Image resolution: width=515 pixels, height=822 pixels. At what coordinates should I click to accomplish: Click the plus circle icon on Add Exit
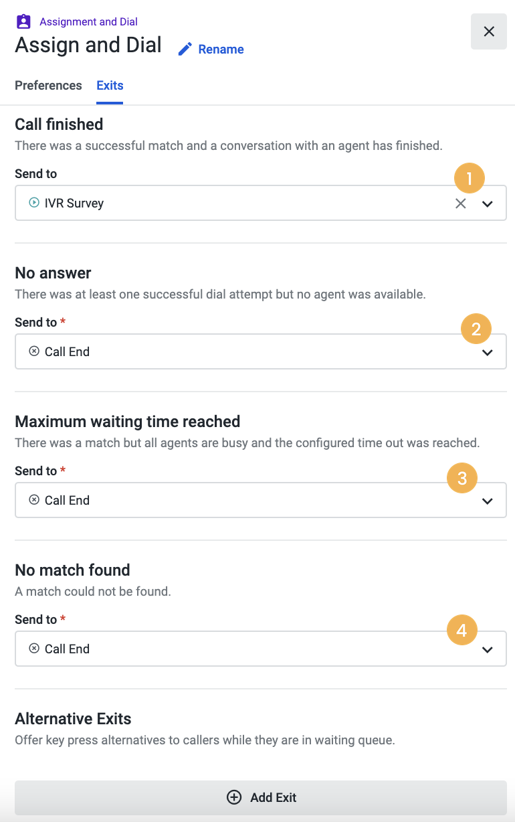233,797
